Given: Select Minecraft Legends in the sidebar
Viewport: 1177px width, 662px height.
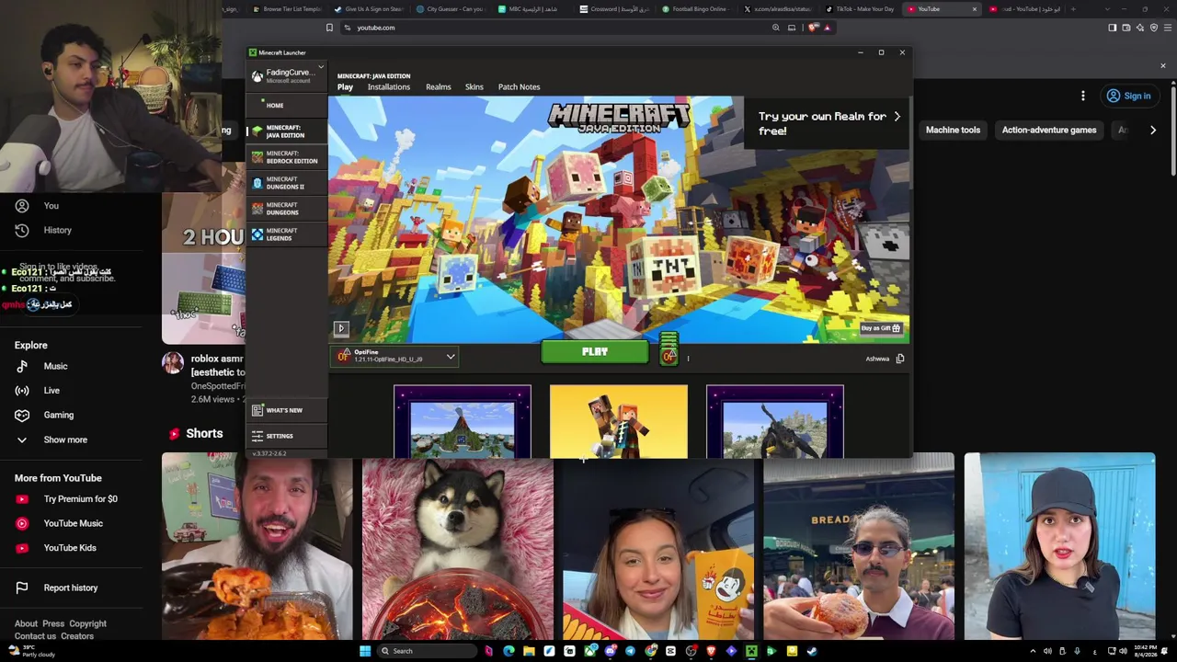Looking at the screenshot, I should pos(286,234).
